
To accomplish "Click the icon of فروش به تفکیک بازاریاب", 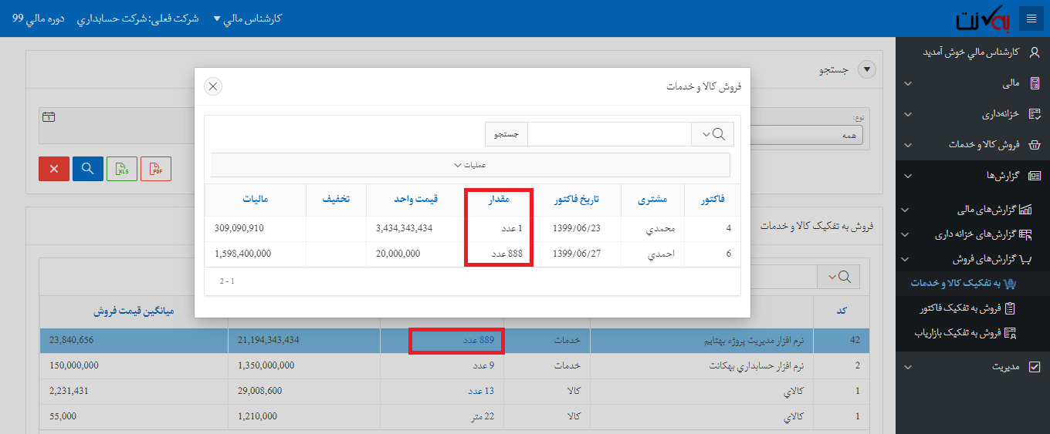I will [x=1010, y=333].
